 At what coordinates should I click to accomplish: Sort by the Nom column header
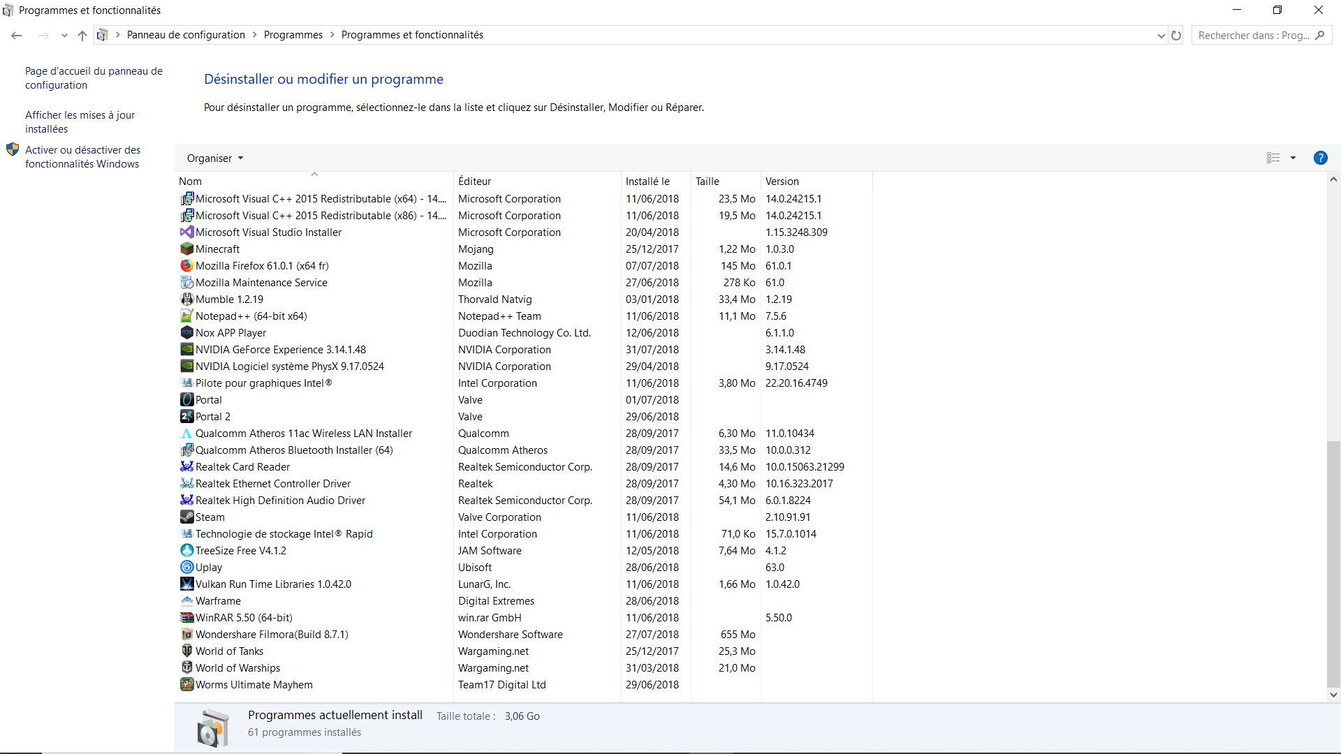coord(314,182)
